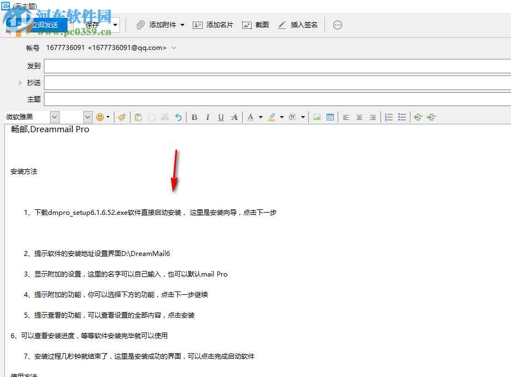Toggle bold formatting on selected text

click(x=194, y=117)
